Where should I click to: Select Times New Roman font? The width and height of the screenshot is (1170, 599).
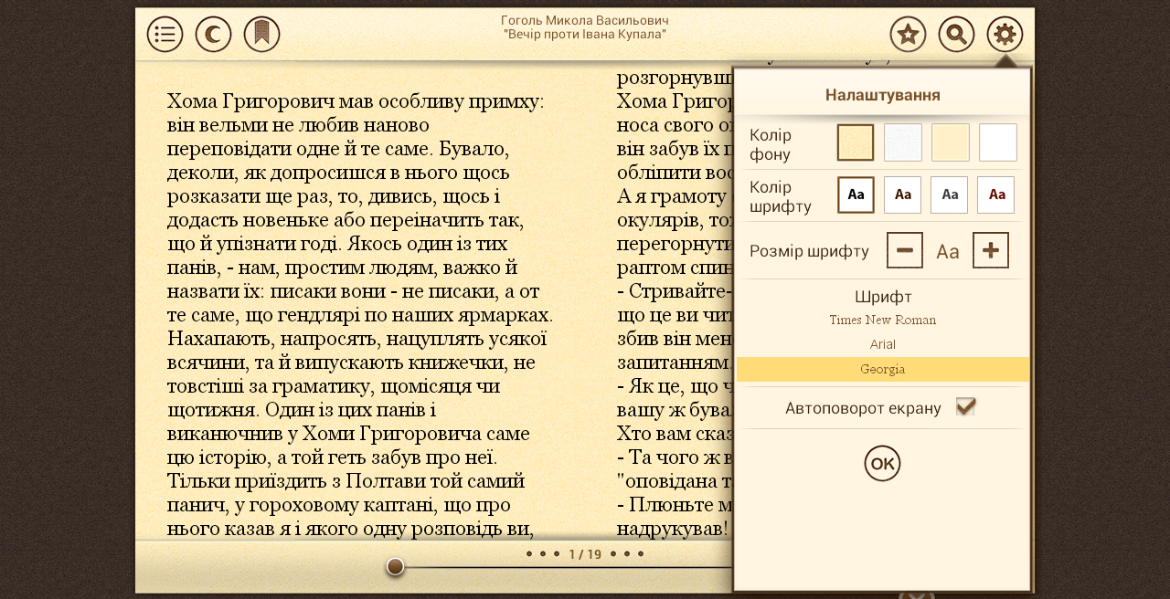tap(882, 321)
